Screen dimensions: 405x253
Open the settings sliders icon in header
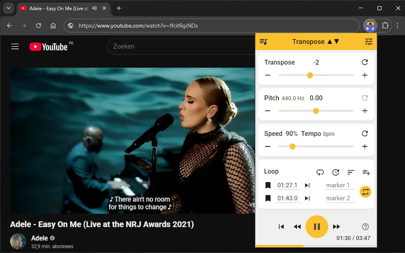(x=368, y=41)
